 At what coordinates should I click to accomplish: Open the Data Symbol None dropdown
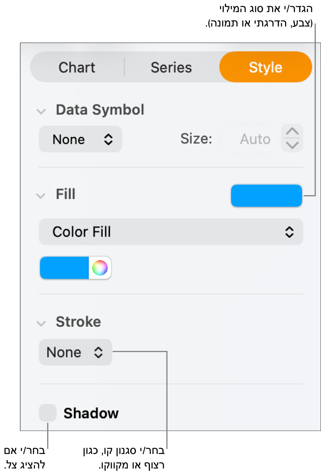coord(81,139)
